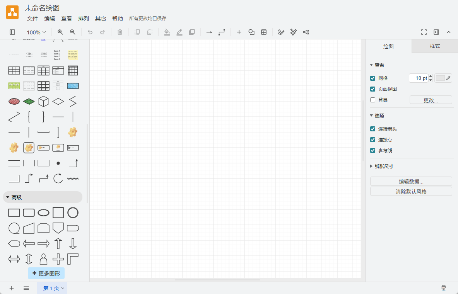Enter fullscreen mode
The width and height of the screenshot is (458, 294).
tap(424, 32)
